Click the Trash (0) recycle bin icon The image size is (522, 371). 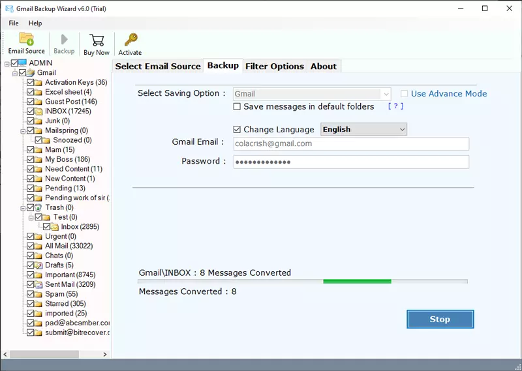pyautogui.click(x=38, y=207)
